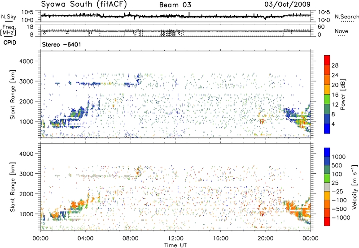Image resolution: width=359 pixels, height=248 pixels.
Task: Click the grey -25 to 25 Velocity segment
Action: (x=327, y=187)
